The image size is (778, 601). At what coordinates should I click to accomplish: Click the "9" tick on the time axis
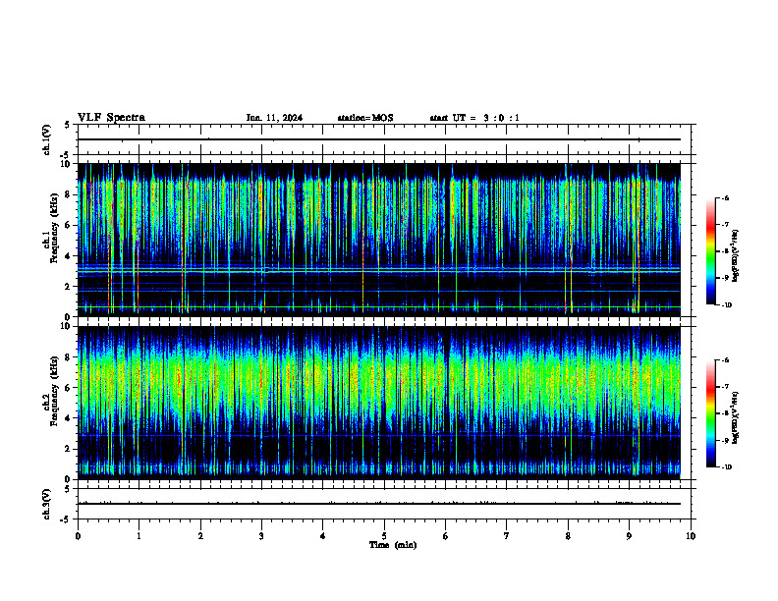click(x=629, y=536)
